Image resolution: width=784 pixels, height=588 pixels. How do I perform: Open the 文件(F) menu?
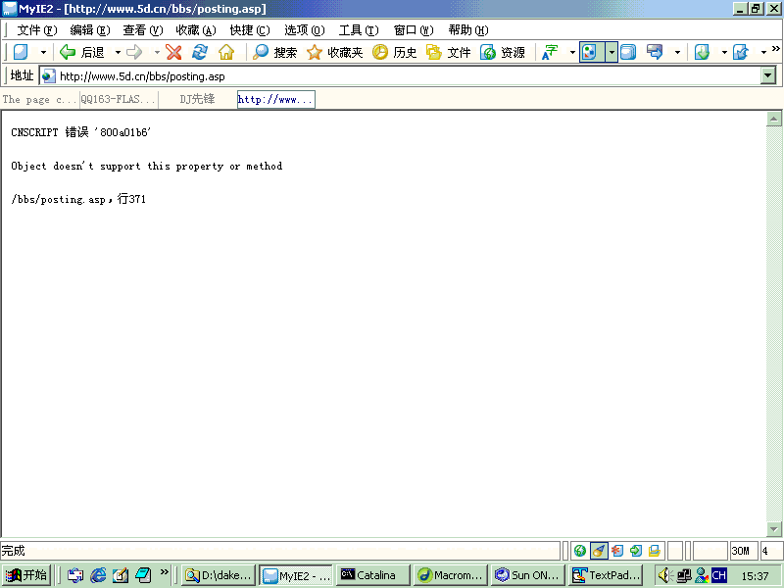click(x=37, y=30)
